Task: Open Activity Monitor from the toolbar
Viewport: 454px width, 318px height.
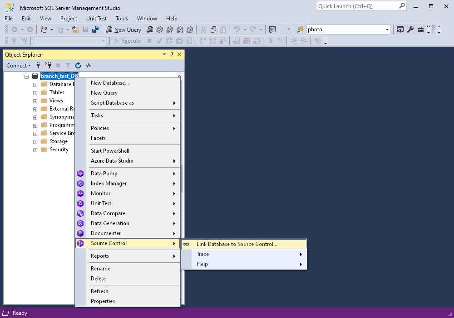Action: tap(272, 29)
